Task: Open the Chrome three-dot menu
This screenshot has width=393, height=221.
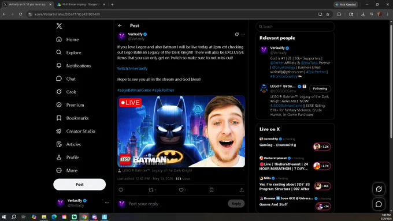Action: click(388, 14)
